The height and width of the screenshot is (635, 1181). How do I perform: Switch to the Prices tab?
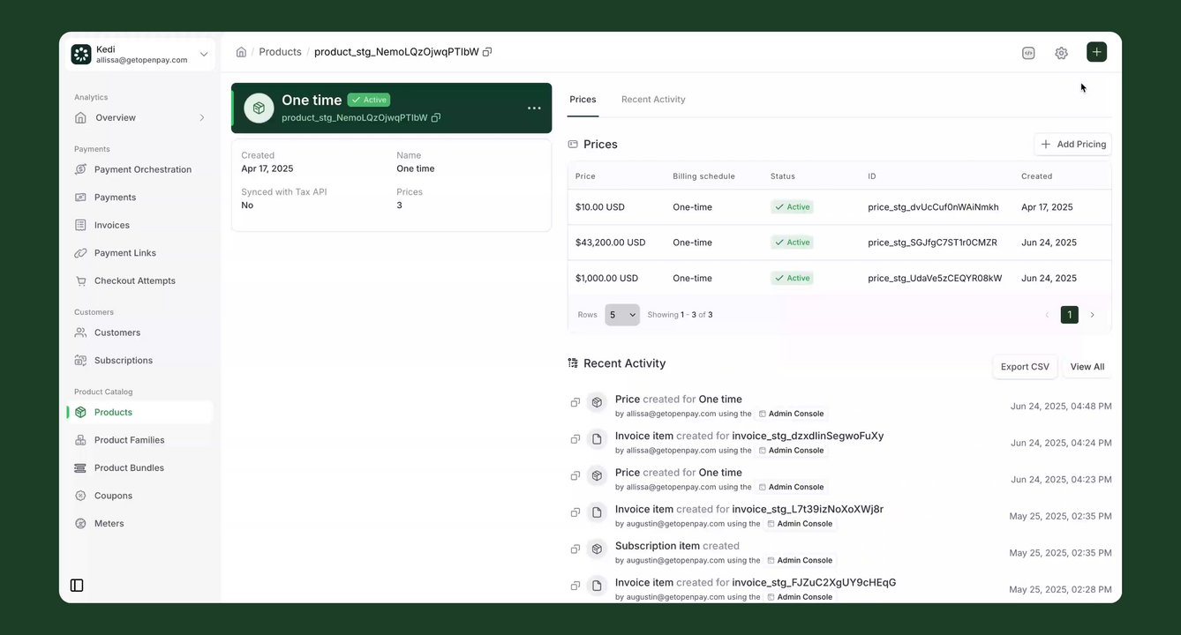[583, 100]
